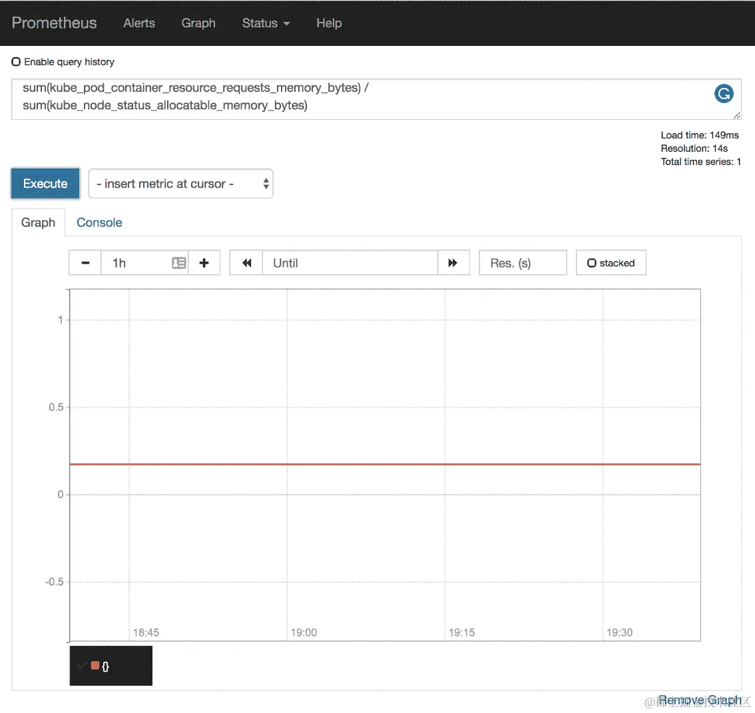This screenshot has height=713, width=755.
Task: Click the Res. (s) resolution field
Action: pyautogui.click(x=523, y=263)
